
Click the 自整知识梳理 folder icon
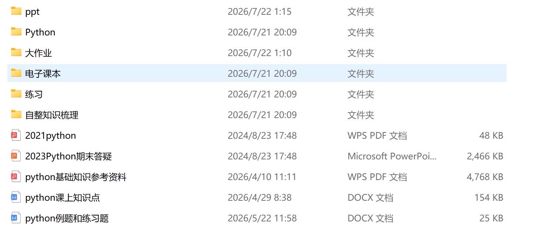[16, 114]
